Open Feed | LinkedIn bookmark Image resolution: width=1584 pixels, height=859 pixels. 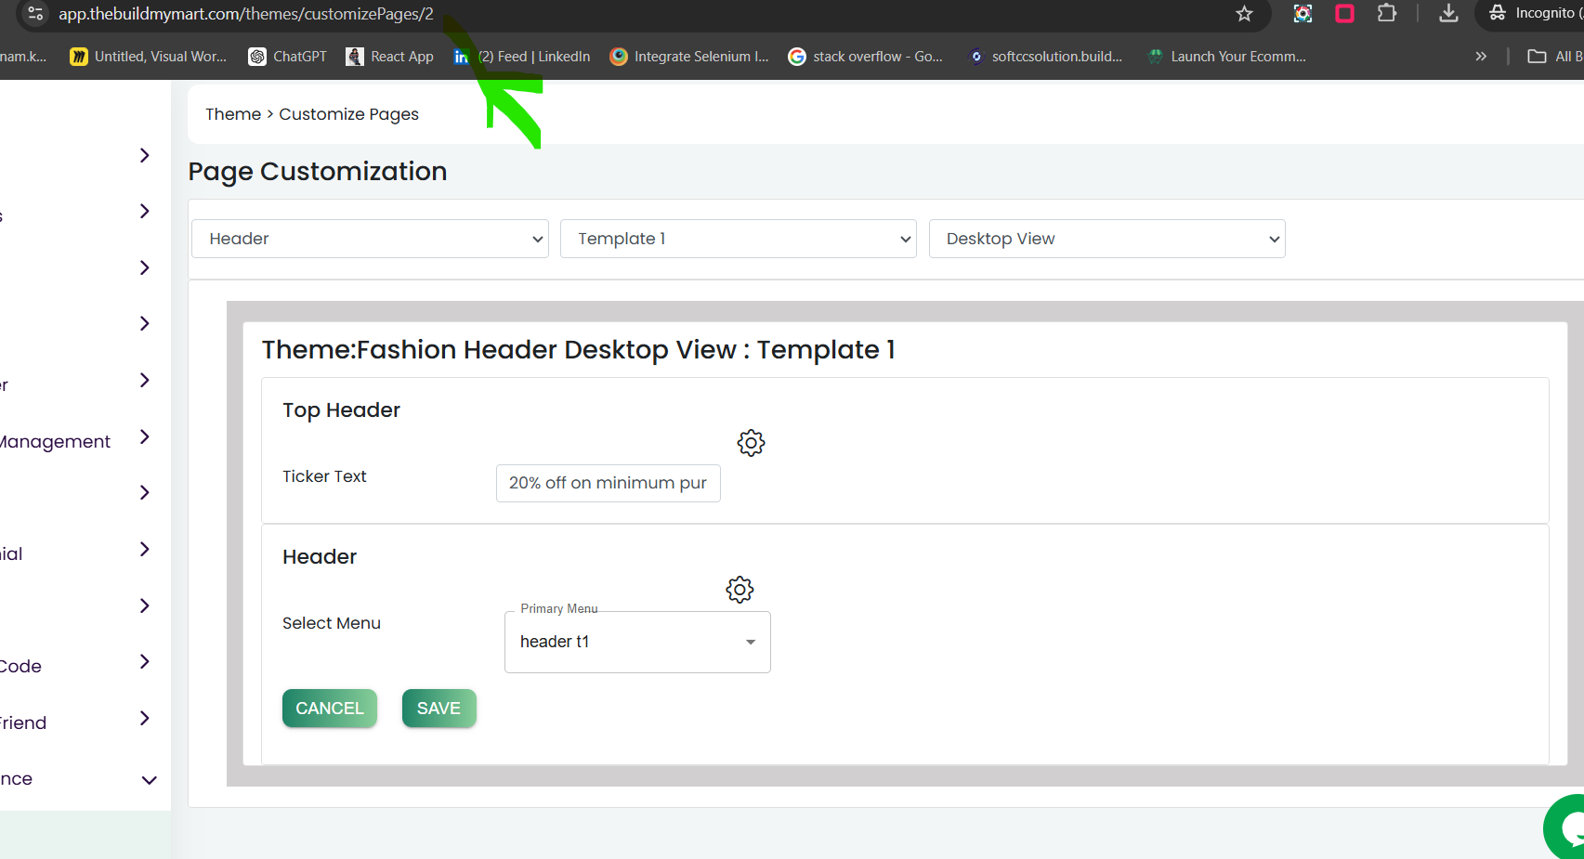(x=522, y=57)
